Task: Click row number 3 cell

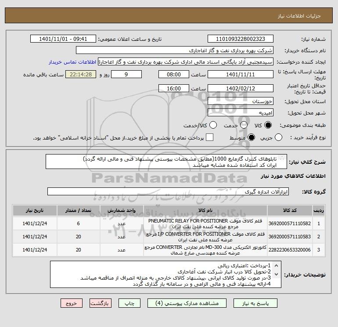Action: 319,250
